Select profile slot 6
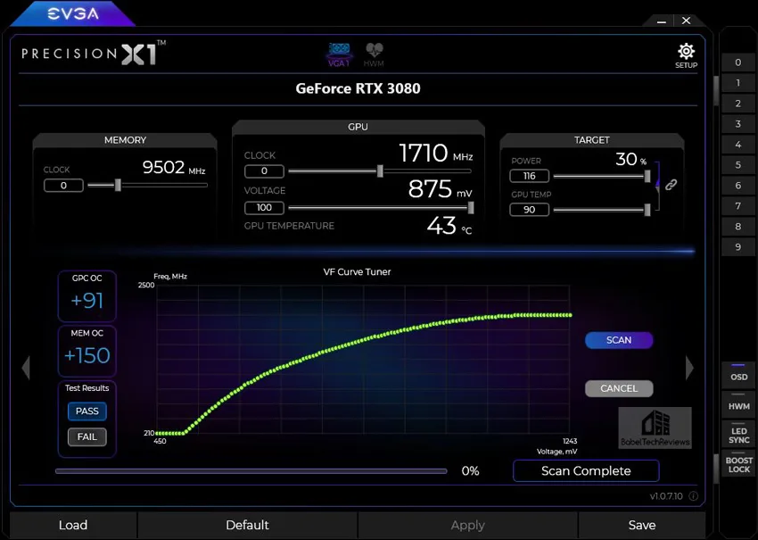This screenshot has width=758, height=540. point(737,186)
